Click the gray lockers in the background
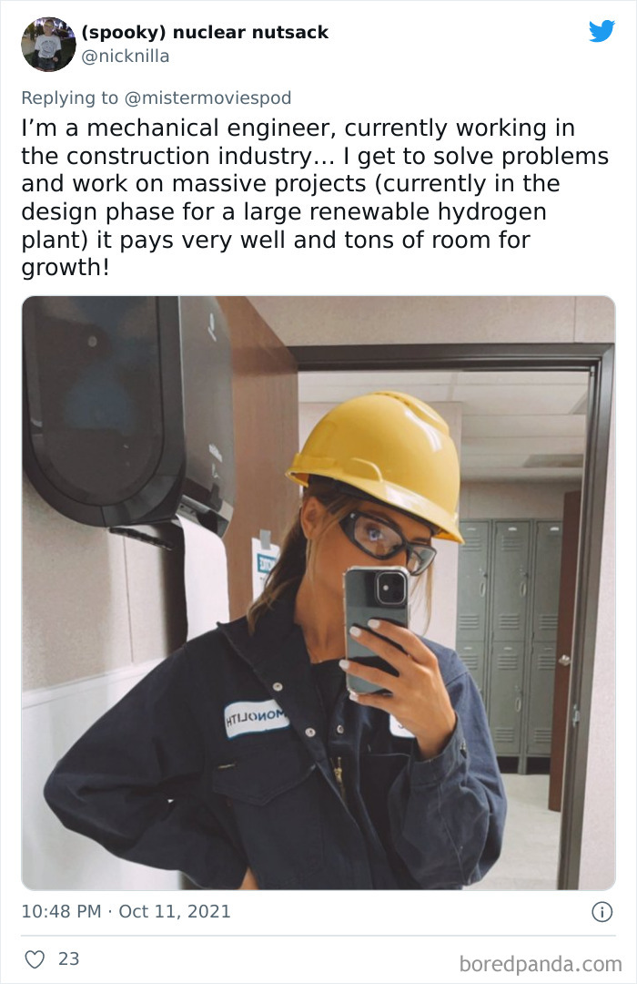 pyautogui.click(x=509, y=641)
